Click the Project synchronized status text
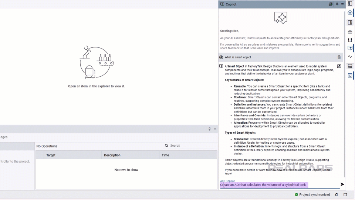 [314, 194]
